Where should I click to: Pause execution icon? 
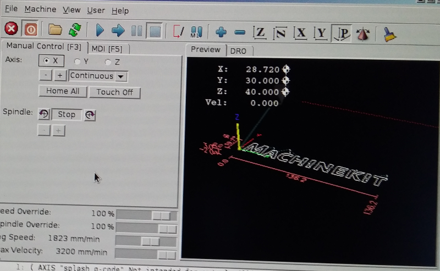coord(136,31)
